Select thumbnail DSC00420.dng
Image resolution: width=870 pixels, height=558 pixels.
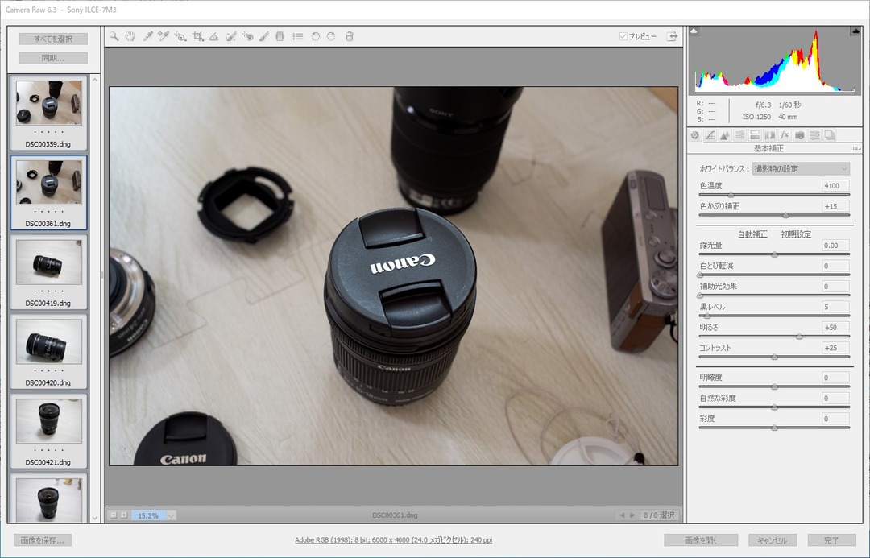click(x=49, y=352)
